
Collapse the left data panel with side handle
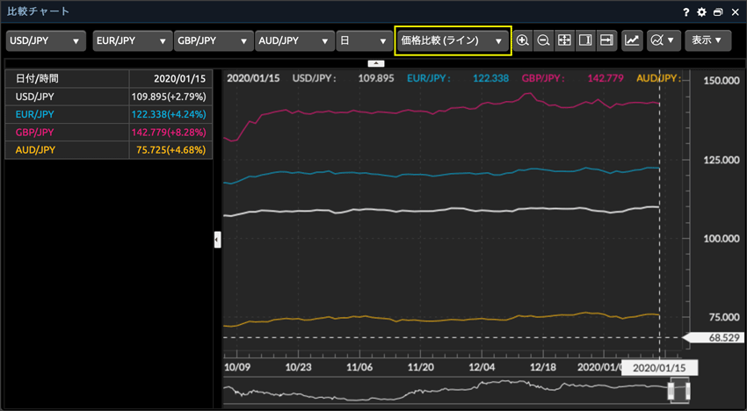pyautogui.click(x=217, y=240)
